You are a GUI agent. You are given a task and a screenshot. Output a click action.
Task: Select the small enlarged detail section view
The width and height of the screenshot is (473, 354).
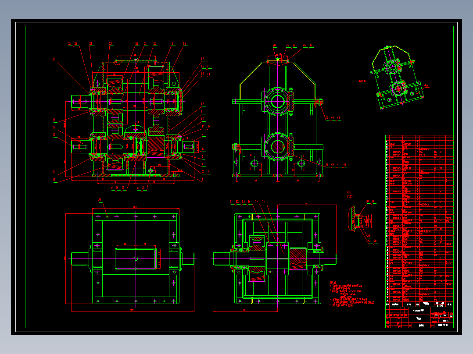pos(360,219)
